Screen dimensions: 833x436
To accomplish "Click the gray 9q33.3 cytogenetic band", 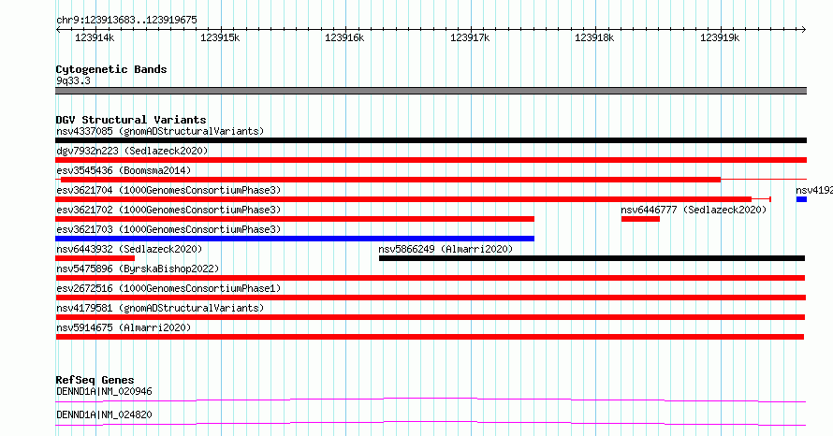I will click(x=431, y=91).
